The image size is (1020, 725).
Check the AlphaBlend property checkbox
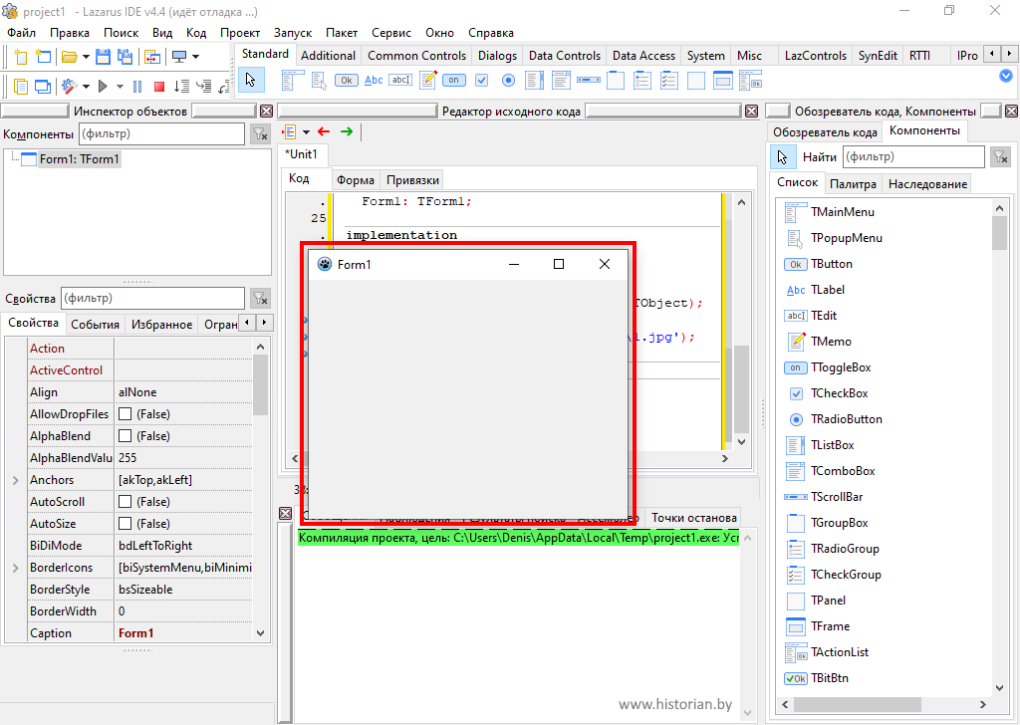(126, 436)
